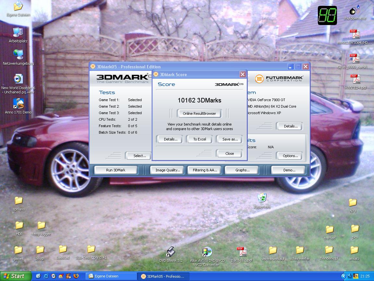Click the CPU Tests 2 of 2 row

pos(118,119)
